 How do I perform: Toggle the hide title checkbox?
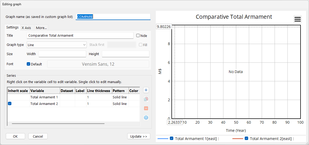click(x=138, y=36)
